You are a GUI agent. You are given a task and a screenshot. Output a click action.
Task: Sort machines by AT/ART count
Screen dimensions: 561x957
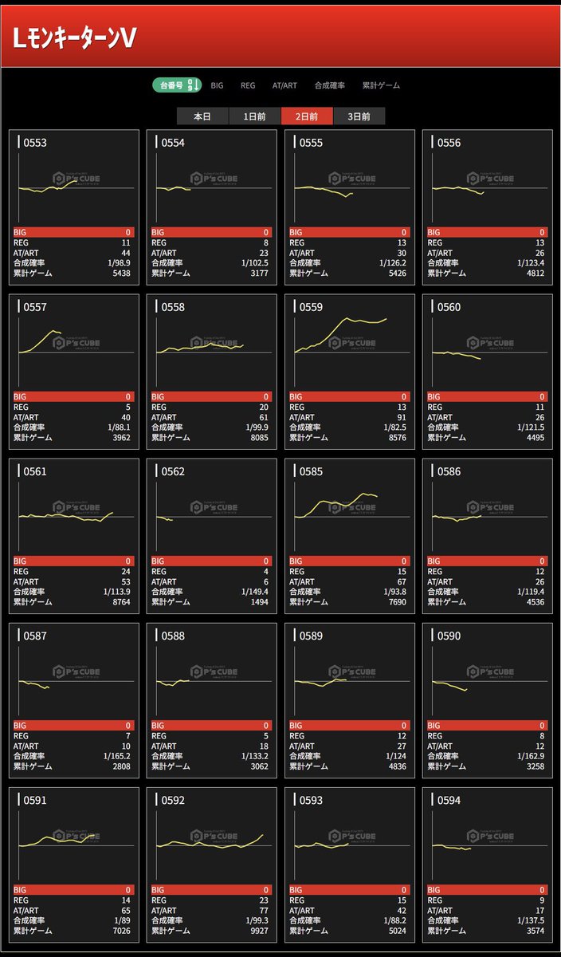point(284,85)
